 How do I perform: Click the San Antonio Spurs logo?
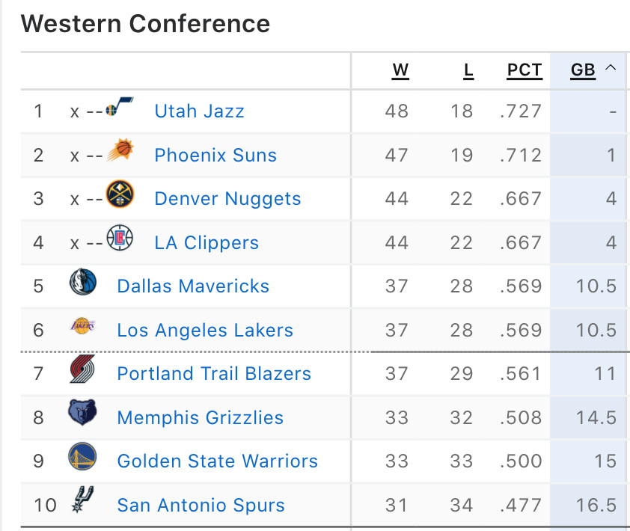click(83, 500)
